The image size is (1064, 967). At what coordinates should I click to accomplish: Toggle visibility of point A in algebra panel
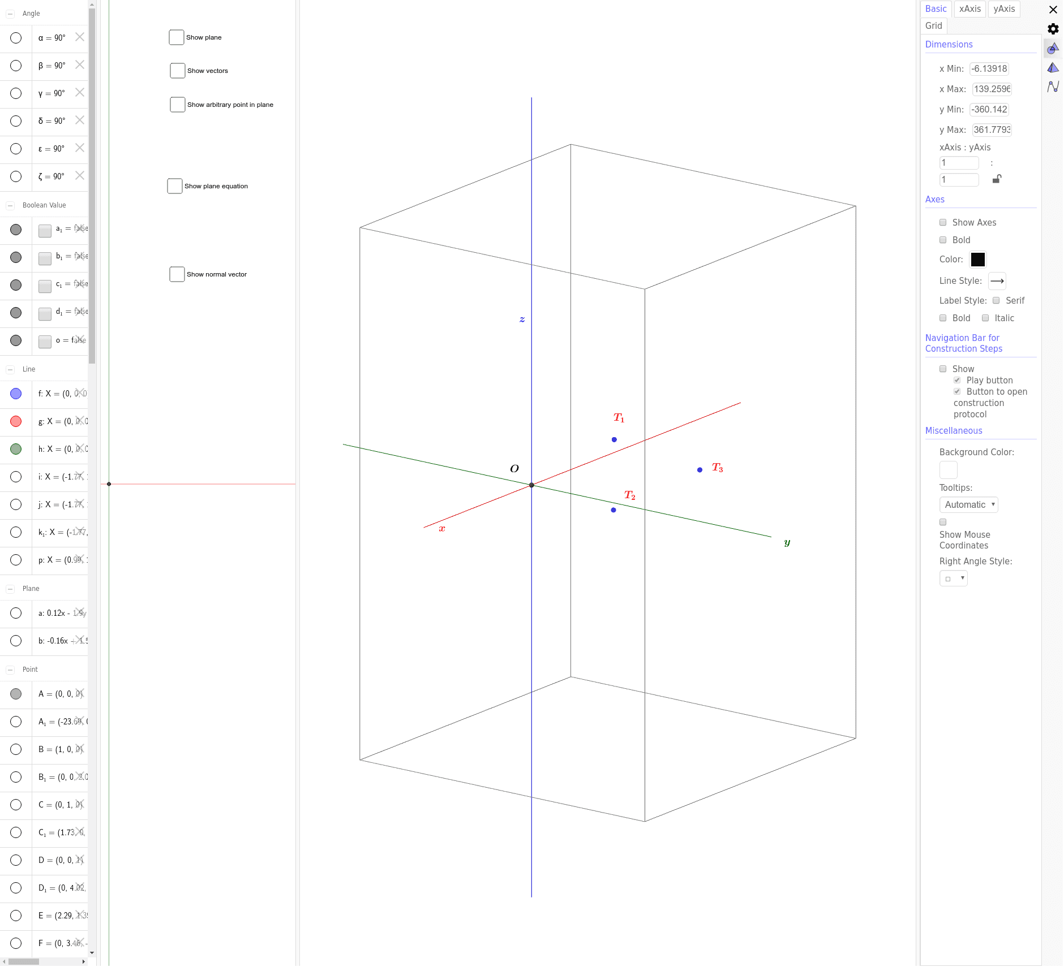(15, 694)
